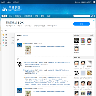Click the house logo of 幸福家园

(x=5, y=9)
